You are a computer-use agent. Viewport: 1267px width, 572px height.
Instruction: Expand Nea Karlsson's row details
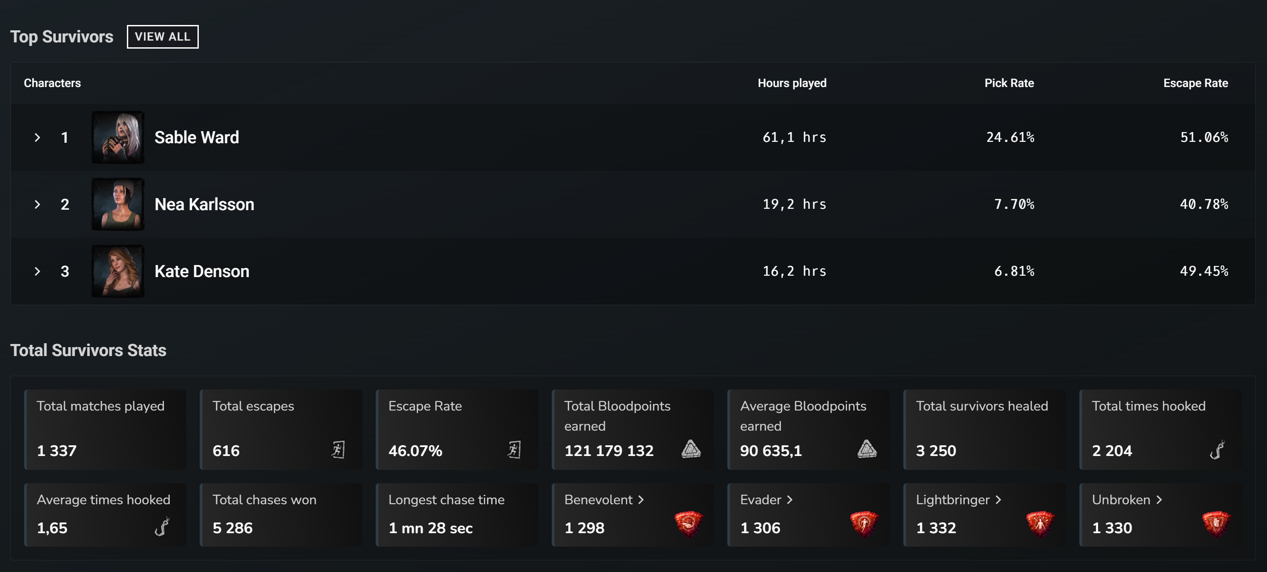(38, 205)
